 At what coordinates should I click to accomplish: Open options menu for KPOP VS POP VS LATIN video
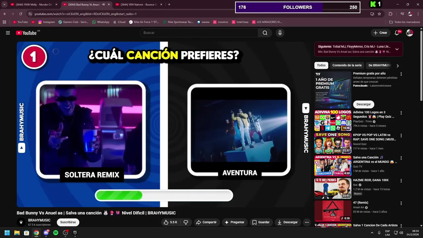coord(401,136)
